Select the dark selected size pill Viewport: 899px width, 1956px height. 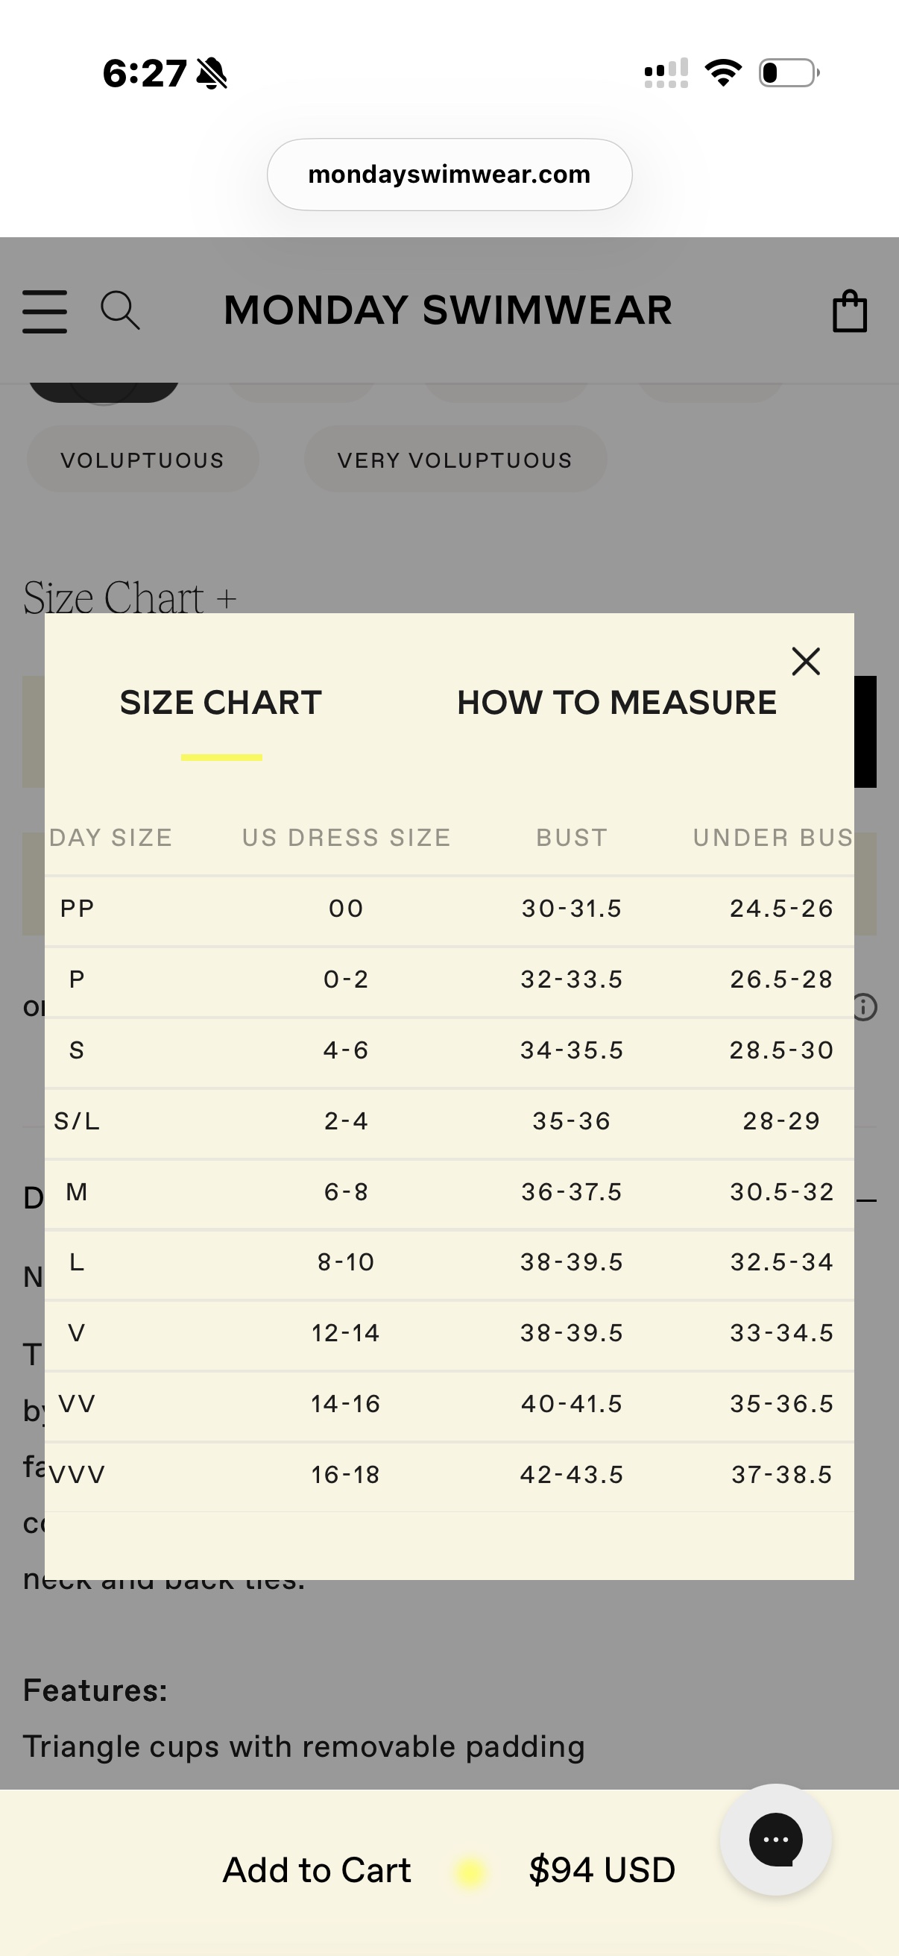pos(103,391)
